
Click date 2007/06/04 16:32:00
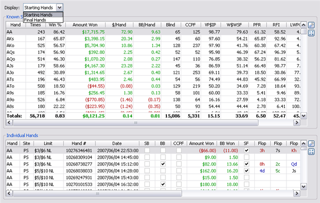click(118, 184)
